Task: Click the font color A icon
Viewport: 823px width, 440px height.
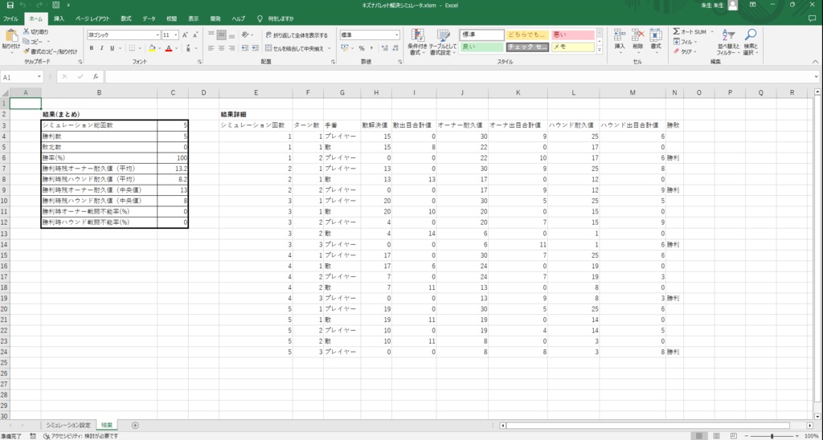Action: 169,48
